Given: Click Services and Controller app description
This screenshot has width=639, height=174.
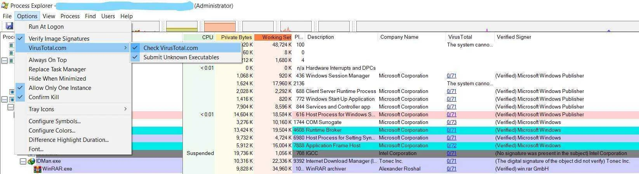Looking at the screenshot, I should pos(338,107).
